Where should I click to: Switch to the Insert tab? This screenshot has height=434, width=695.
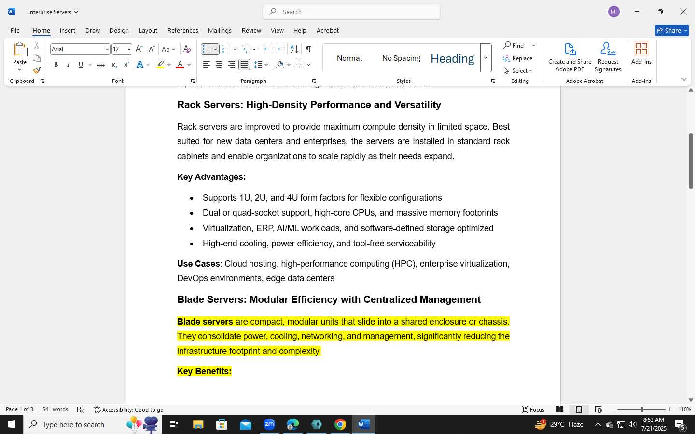coord(68,30)
